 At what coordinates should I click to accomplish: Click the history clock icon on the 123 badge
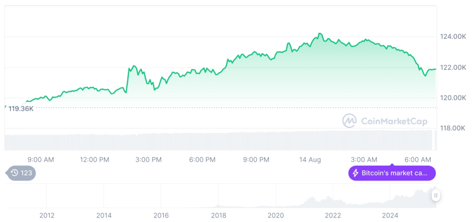click(14, 173)
